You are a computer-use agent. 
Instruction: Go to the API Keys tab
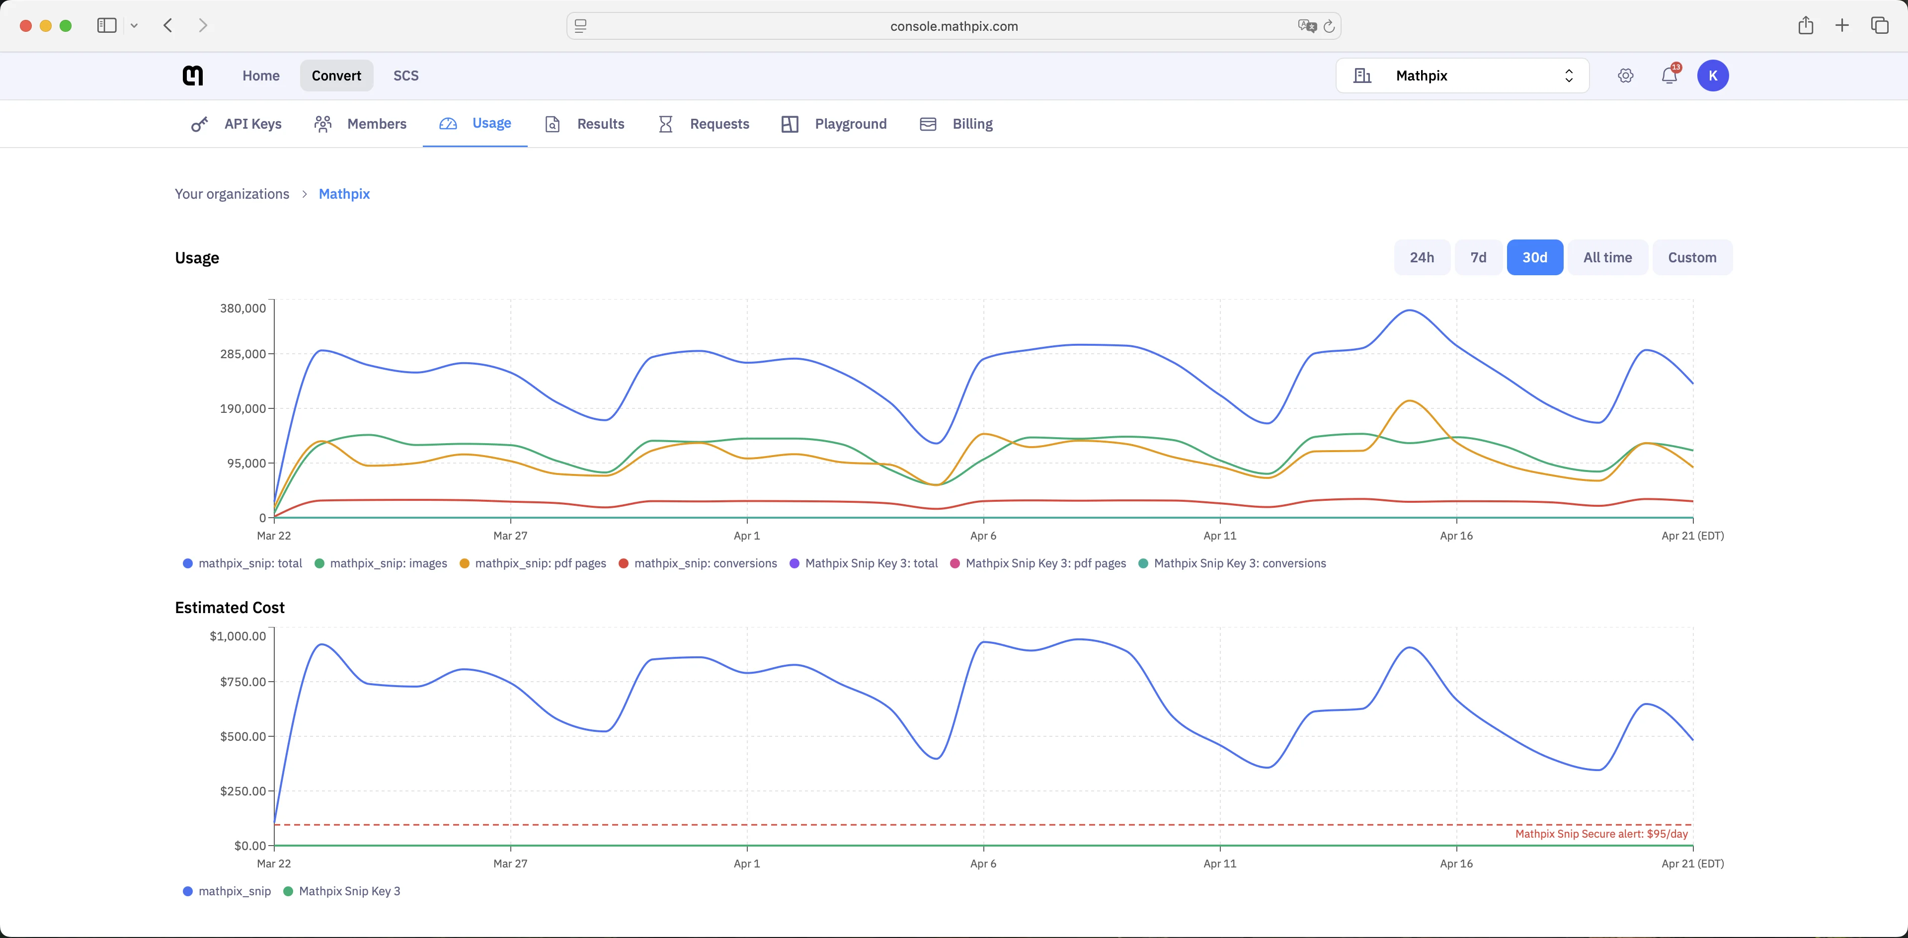pyautogui.click(x=237, y=124)
